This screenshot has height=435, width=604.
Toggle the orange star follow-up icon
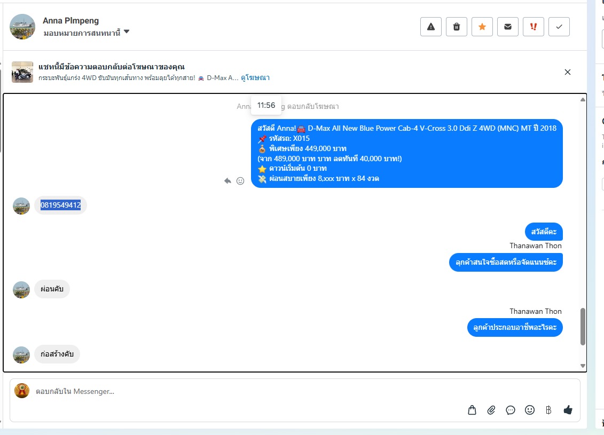point(482,27)
